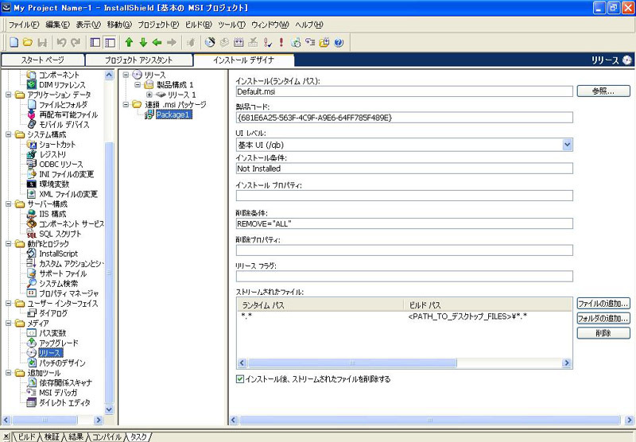Click the リリース フラグ field

[x=405, y=276]
